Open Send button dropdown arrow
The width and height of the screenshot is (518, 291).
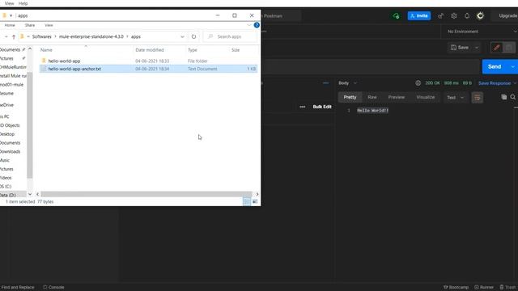512,66
